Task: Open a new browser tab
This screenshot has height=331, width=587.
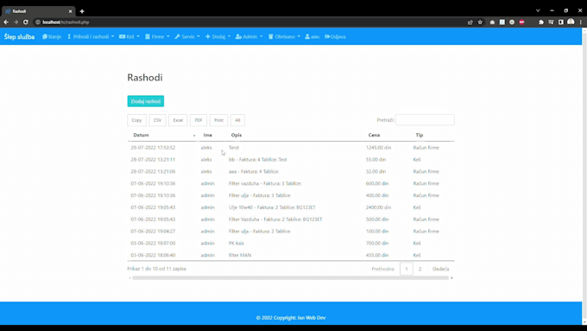Action: (x=82, y=11)
